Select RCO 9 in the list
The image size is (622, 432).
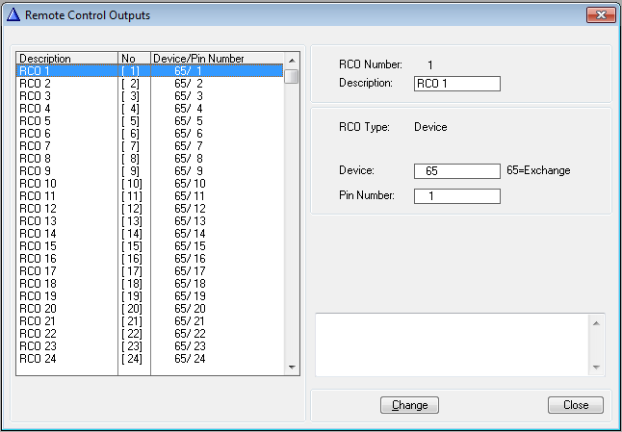(x=150, y=171)
